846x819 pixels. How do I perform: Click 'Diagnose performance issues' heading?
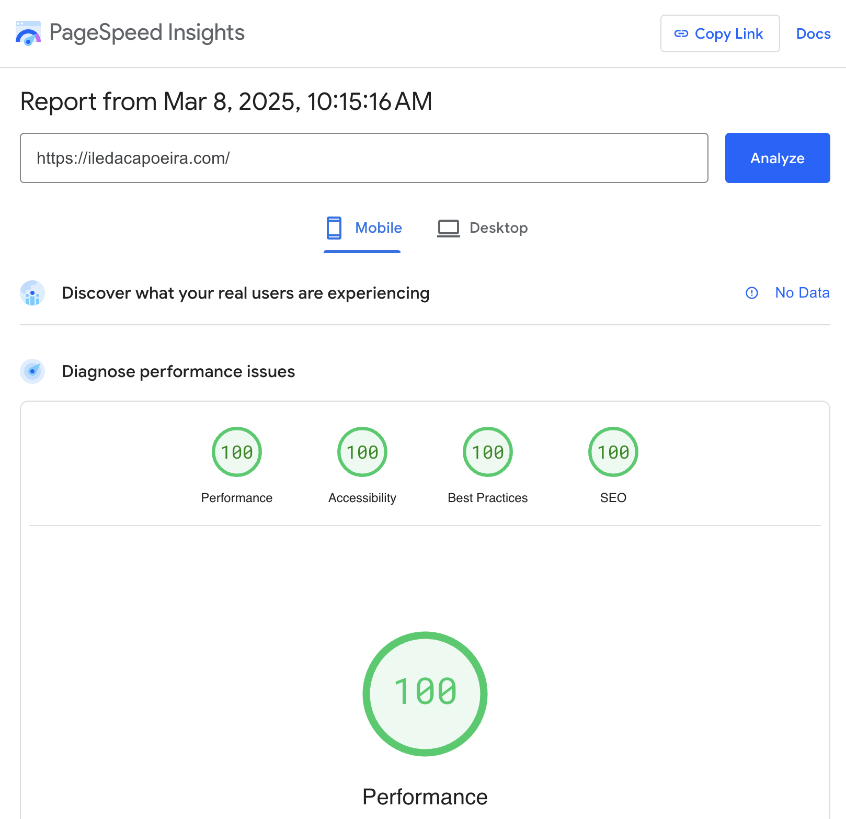coord(178,372)
